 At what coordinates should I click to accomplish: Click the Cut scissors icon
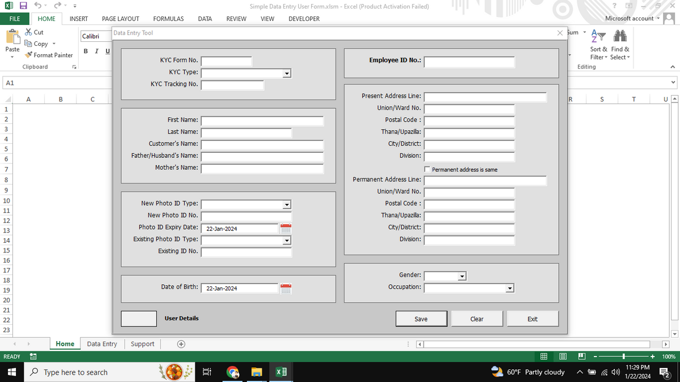(x=28, y=32)
